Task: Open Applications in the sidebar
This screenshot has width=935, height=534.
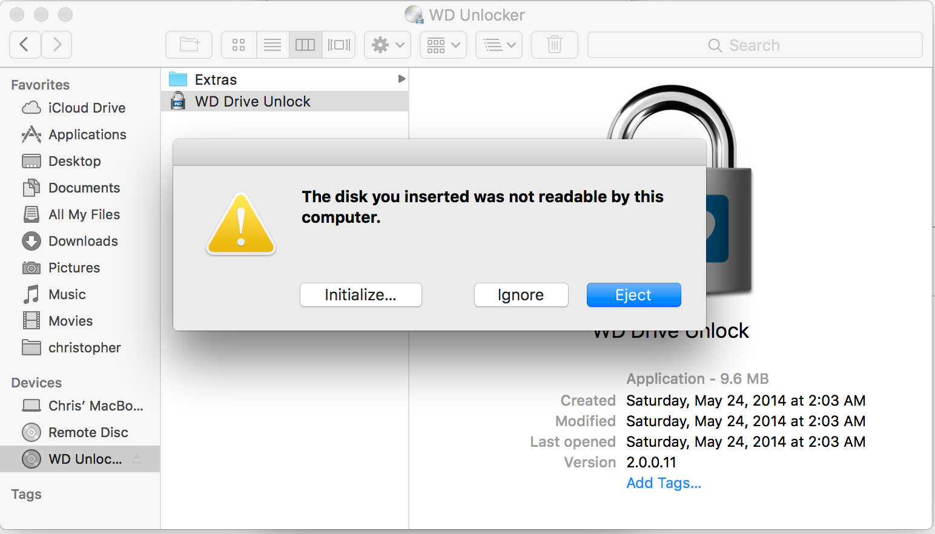Action: [87, 134]
